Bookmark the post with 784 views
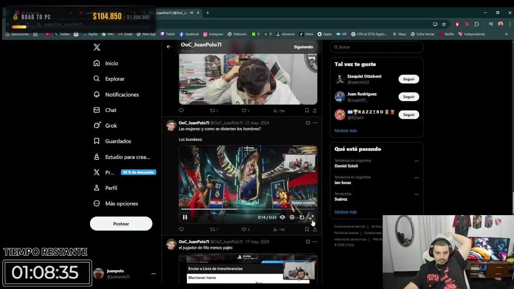The image size is (514, 289). point(307,110)
